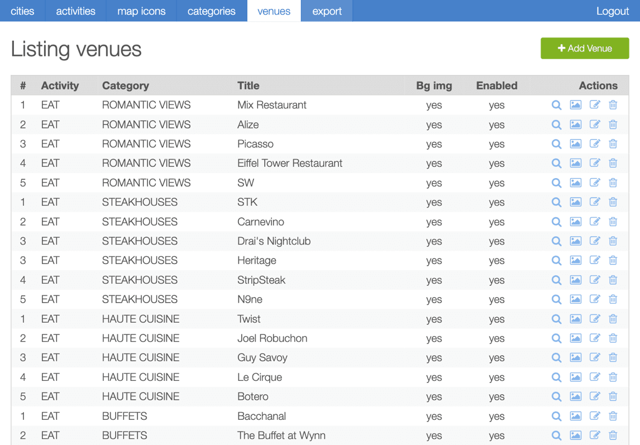This screenshot has height=445, width=640.
Task: Select the venues tab
Action: 274,11
